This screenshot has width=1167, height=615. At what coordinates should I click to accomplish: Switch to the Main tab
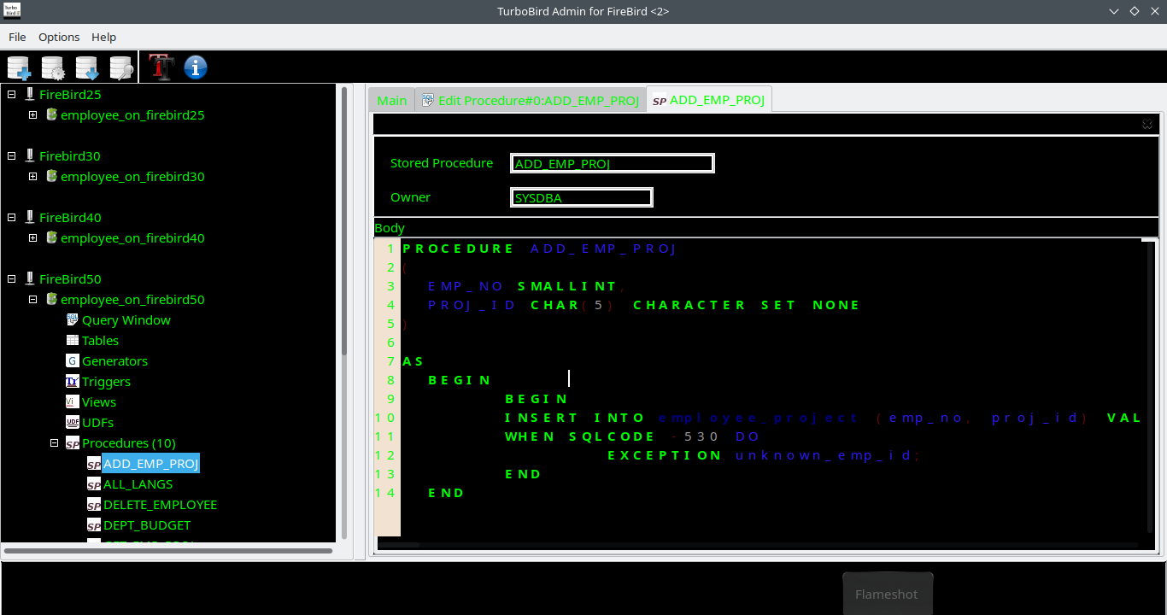click(x=390, y=99)
